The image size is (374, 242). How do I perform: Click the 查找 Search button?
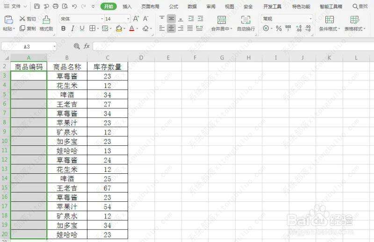(360, 7)
